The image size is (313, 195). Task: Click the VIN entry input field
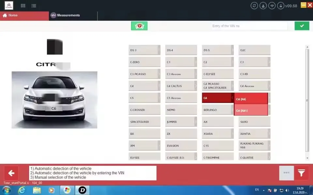pyautogui.click(x=249, y=26)
